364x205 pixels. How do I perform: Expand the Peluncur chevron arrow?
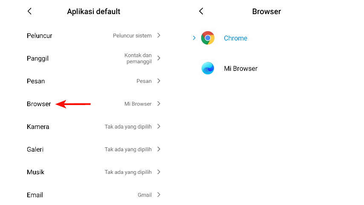click(x=159, y=35)
